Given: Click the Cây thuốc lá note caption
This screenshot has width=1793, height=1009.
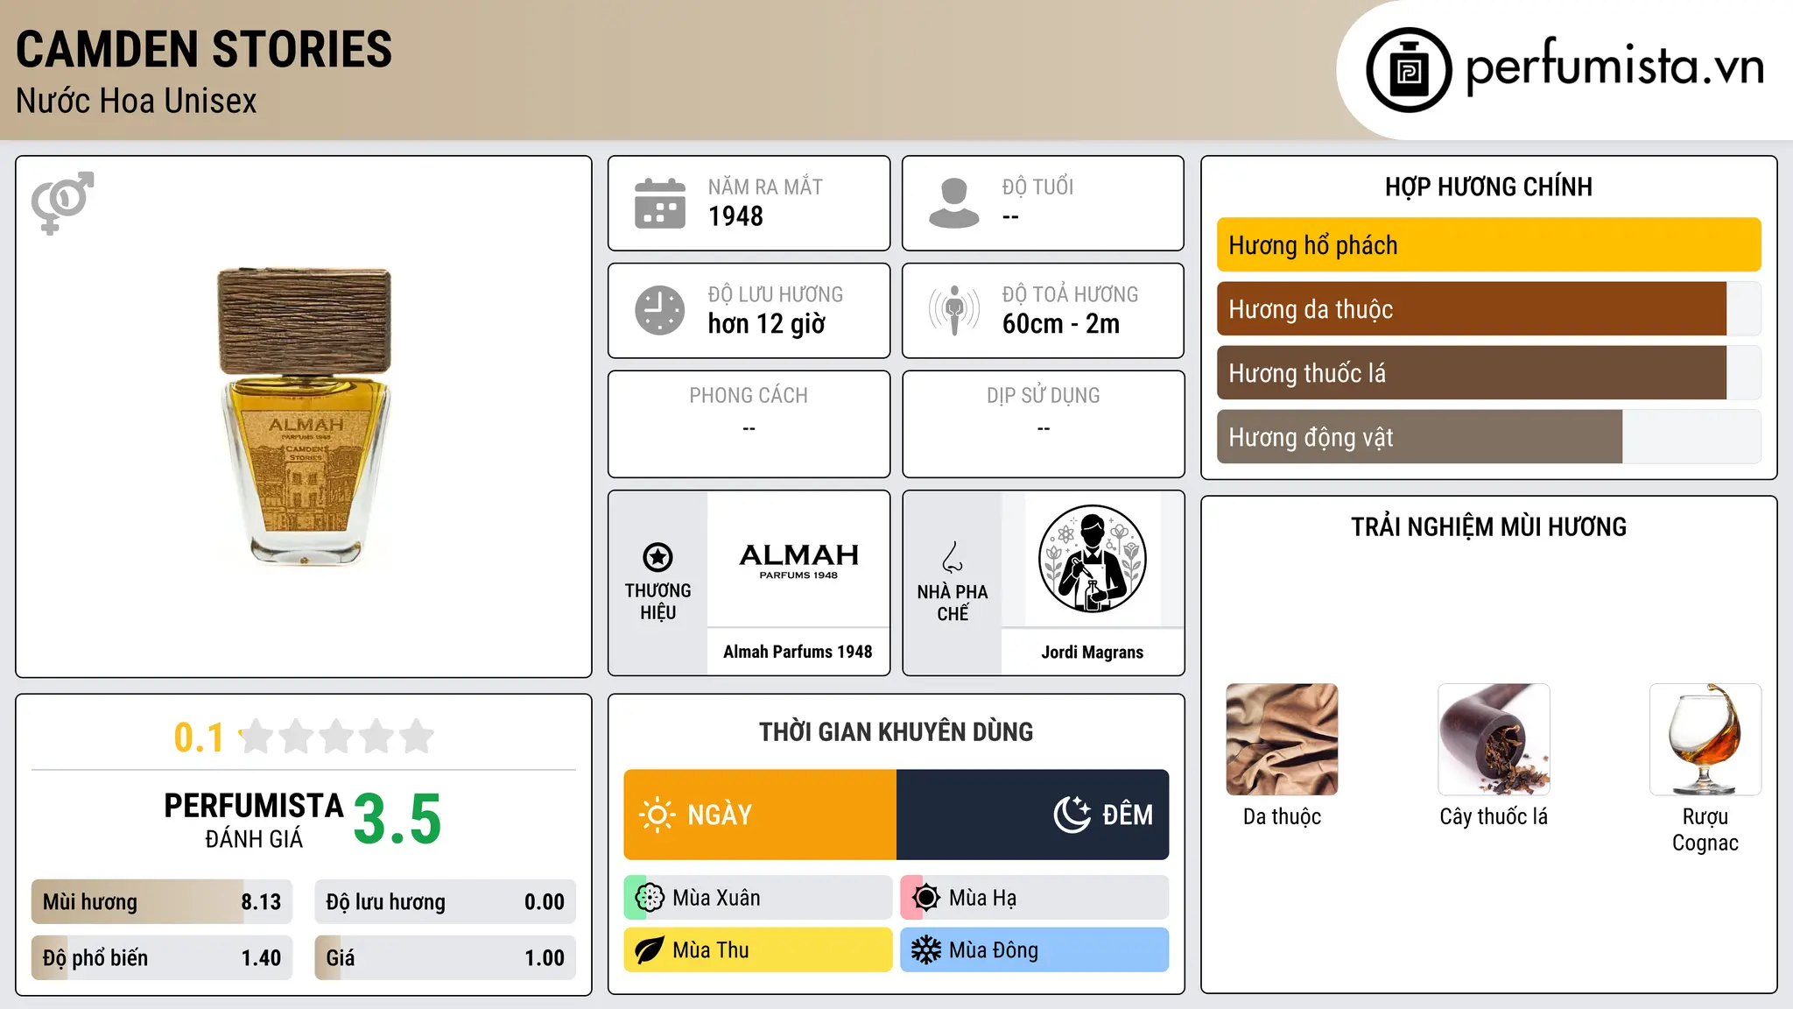Looking at the screenshot, I should (x=1494, y=816).
